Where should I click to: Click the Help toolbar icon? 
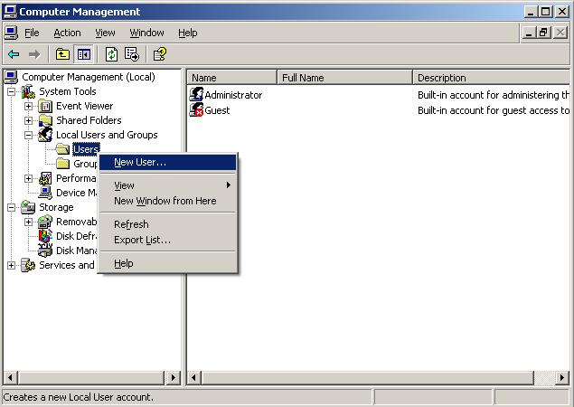pos(160,54)
